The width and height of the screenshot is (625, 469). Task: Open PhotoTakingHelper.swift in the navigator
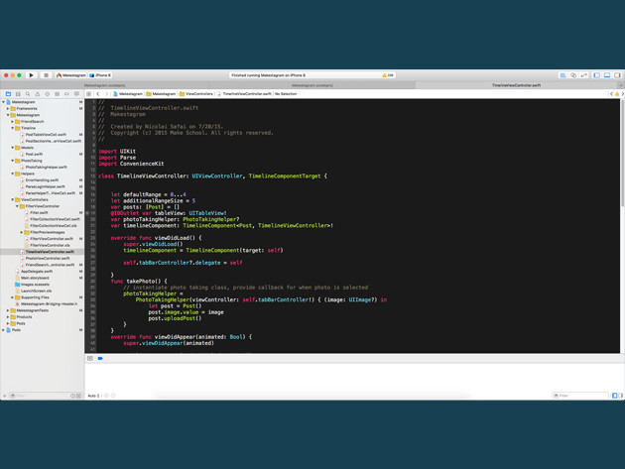[x=46, y=167]
